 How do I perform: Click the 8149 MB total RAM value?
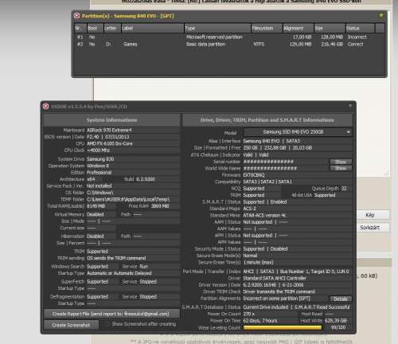pyautogui.click(x=96, y=206)
